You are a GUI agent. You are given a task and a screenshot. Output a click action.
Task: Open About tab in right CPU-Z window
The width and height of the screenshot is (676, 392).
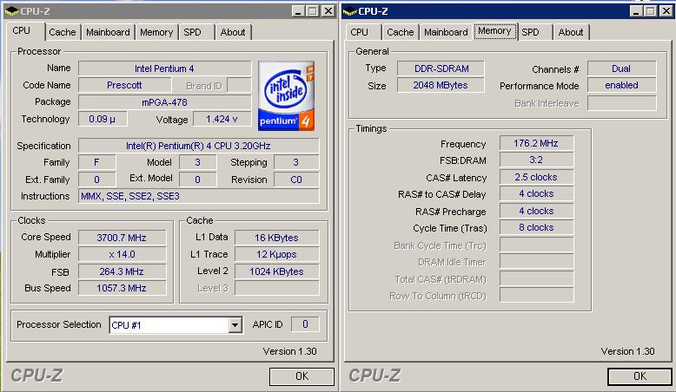(571, 32)
